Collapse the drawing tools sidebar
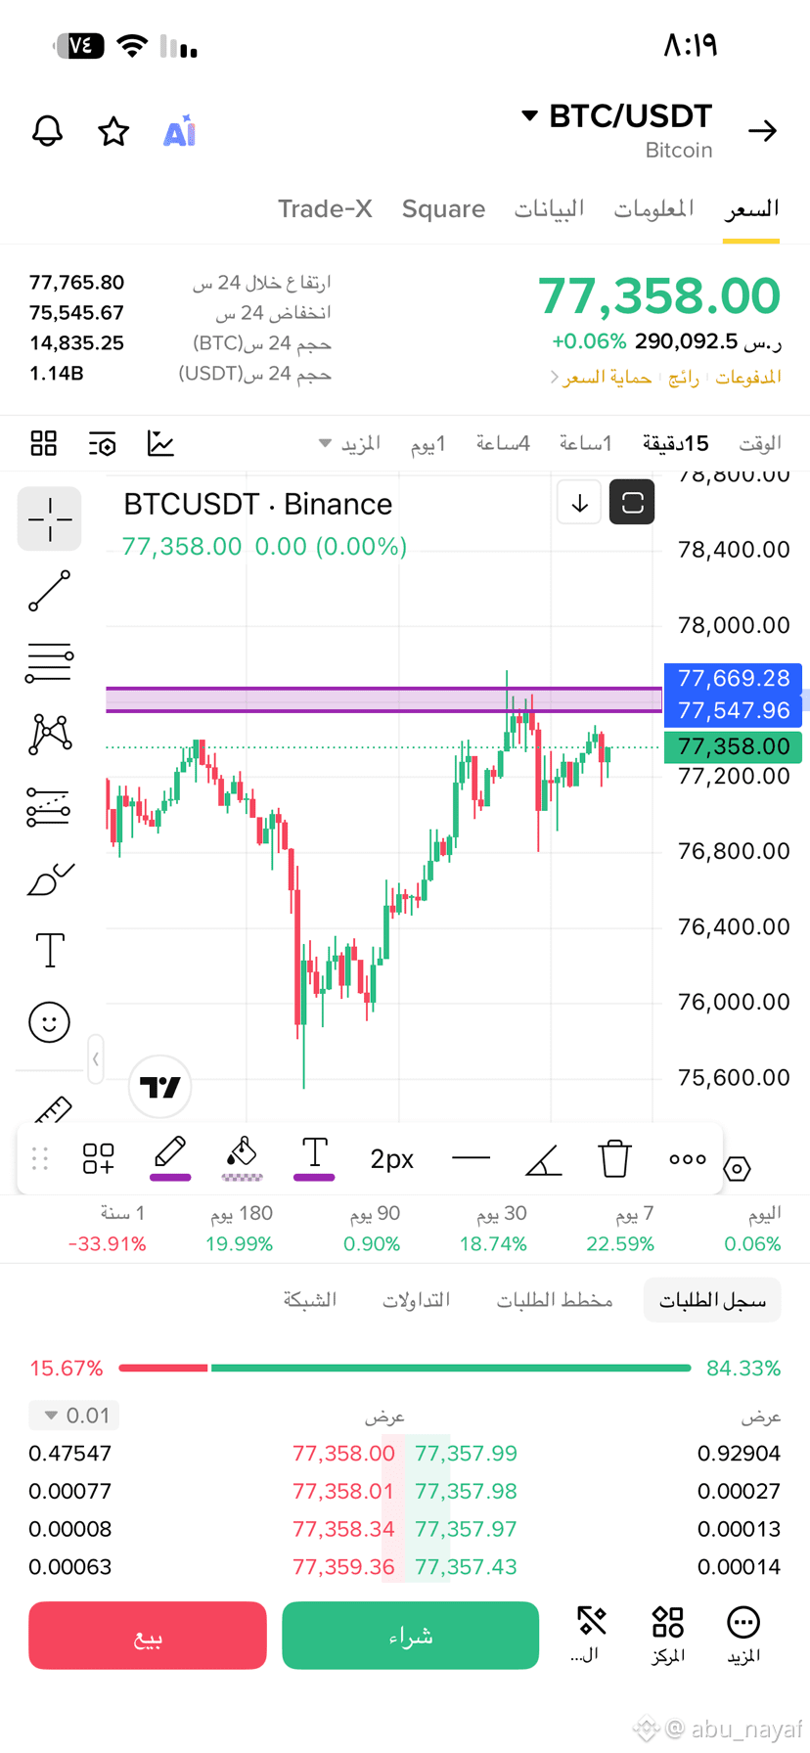Screen dimensions: 810x1753 [96, 1058]
